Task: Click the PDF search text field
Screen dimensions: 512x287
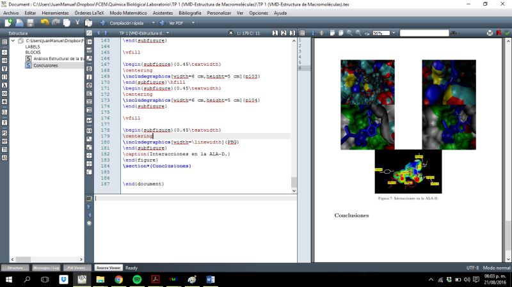Action: [x=424, y=33]
